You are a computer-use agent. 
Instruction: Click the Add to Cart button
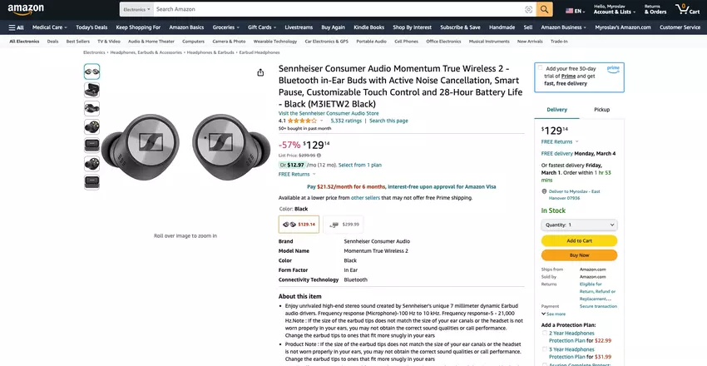click(x=579, y=241)
